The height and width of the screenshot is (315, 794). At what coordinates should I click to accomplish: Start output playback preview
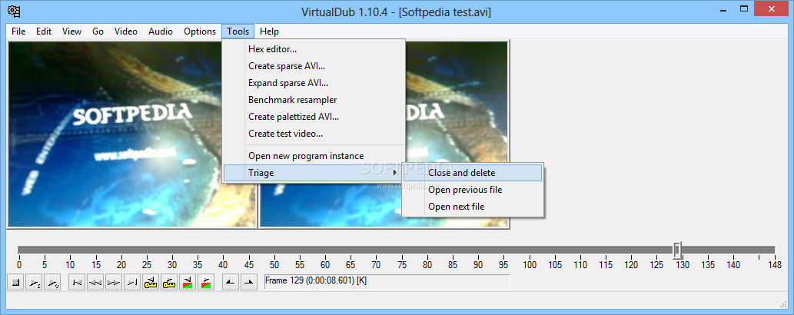click(52, 283)
